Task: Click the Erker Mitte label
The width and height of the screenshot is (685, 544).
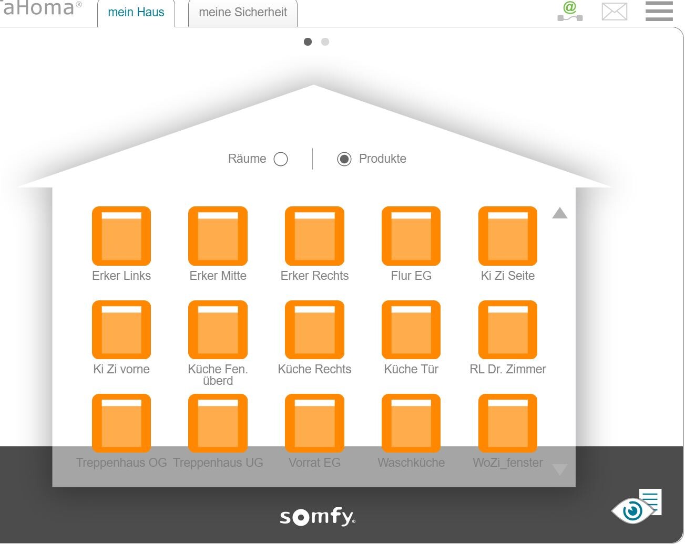Action: click(218, 276)
